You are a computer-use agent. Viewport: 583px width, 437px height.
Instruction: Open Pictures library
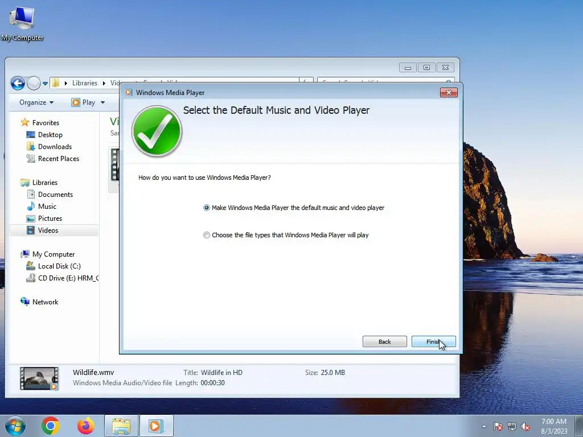point(50,218)
